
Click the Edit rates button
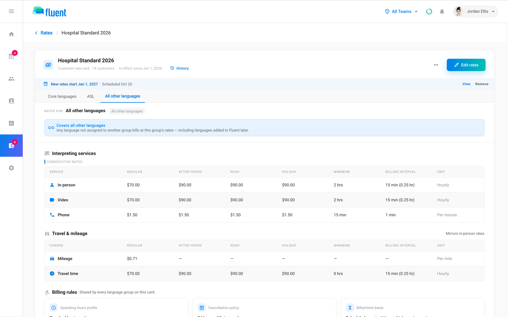tap(466, 65)
